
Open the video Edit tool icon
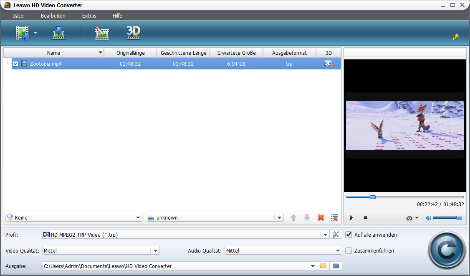[102, 33]
